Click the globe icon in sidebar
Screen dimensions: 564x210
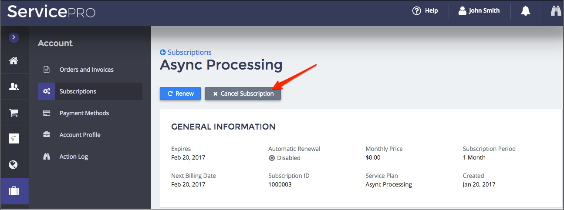pyautogui.click(x=14, y=165)
